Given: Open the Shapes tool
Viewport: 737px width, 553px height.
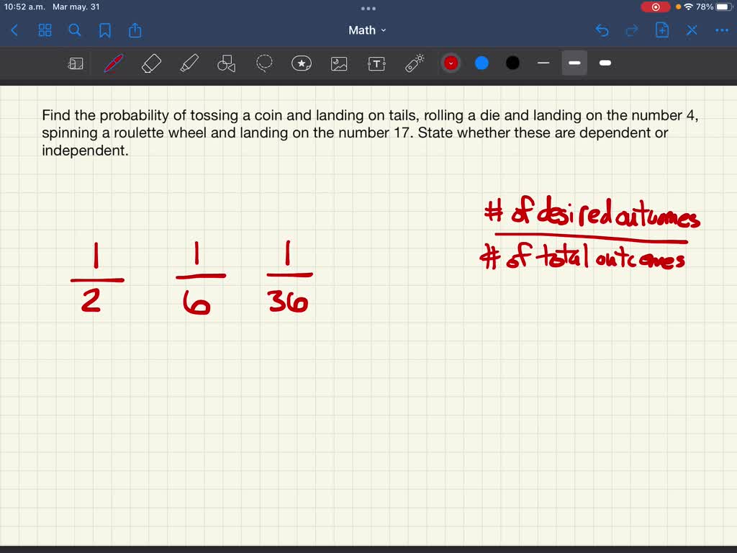Looking at the screenshot, I should click(x=226, y=63).
